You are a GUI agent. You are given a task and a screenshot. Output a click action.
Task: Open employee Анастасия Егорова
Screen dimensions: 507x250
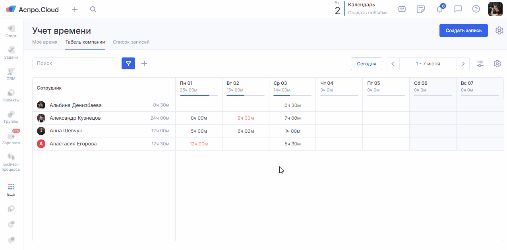(73, 144)
